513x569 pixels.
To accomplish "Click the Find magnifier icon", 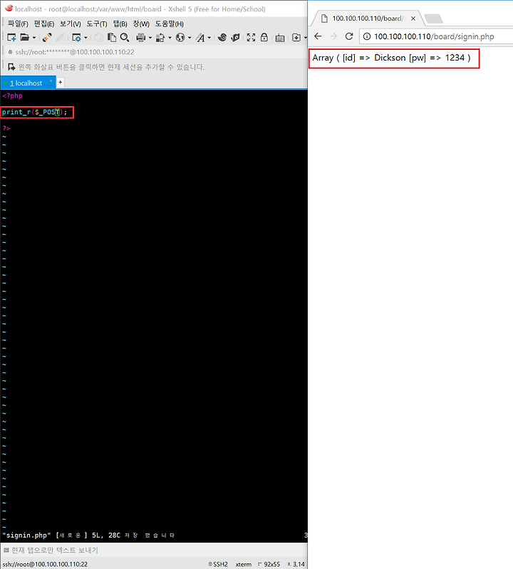I will coord(125,37).
